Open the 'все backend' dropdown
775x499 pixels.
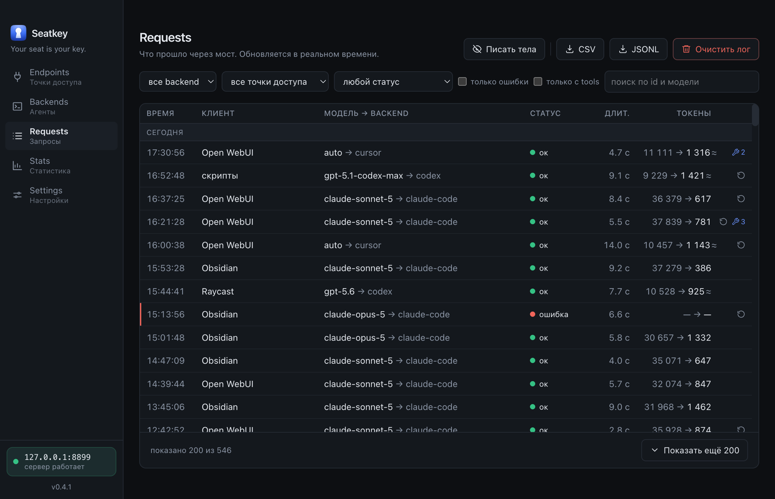click(x=178, y=81)
